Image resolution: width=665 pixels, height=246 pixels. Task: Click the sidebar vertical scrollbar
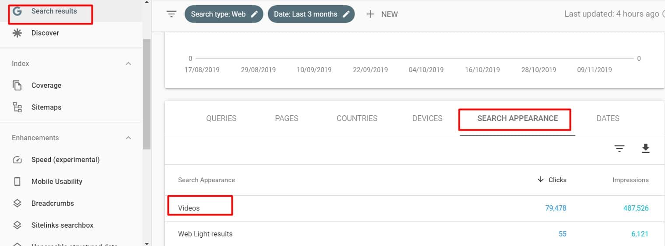pos(147,94)
